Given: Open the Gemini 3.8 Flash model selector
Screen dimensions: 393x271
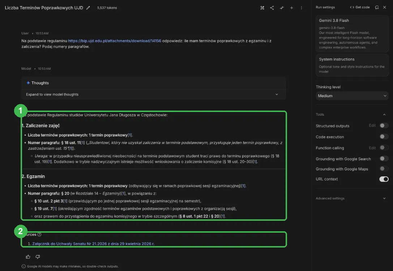Looking at the screenshot, I should tap(352, 34).
